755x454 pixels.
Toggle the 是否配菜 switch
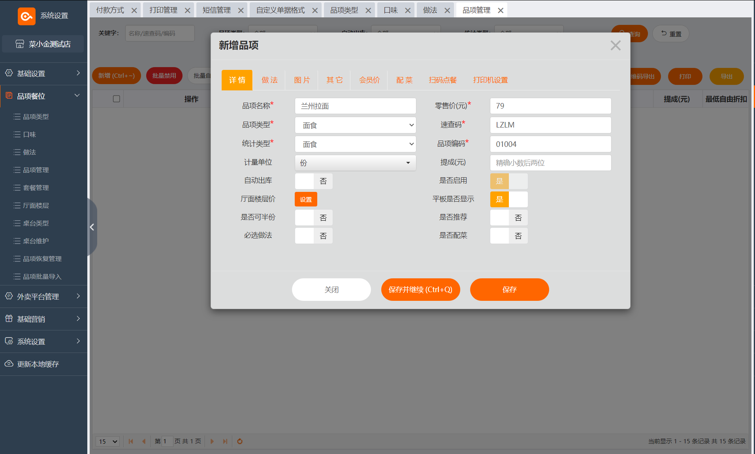tap(509, 236)
